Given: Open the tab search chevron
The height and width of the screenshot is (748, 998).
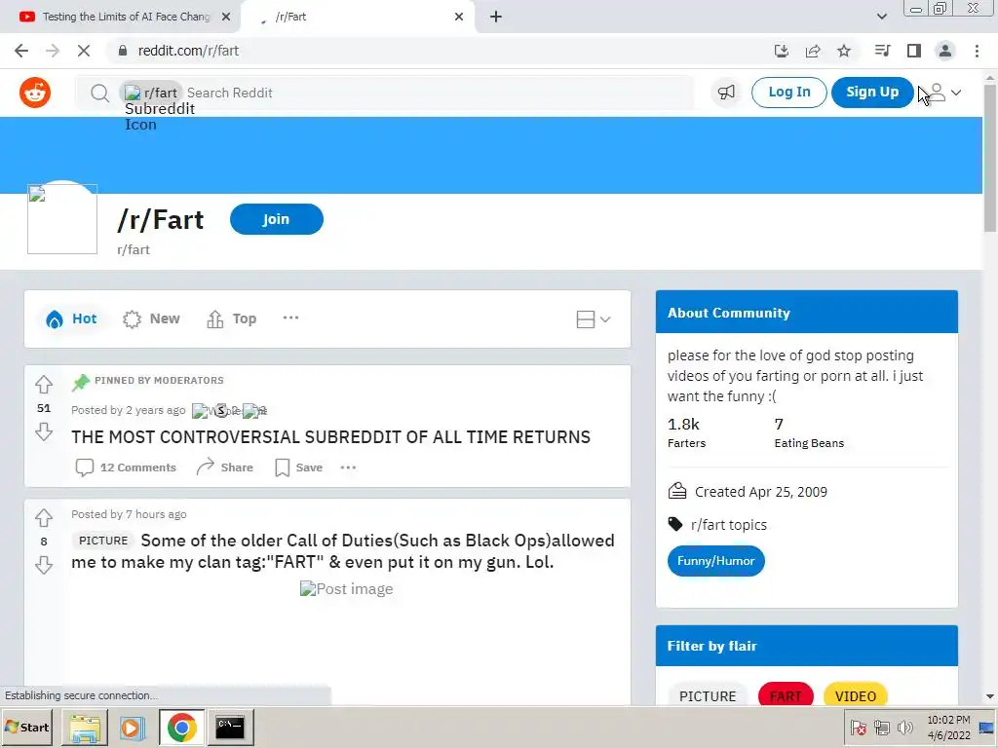Looking at the screenshot, I should click(x=881, y=17).
